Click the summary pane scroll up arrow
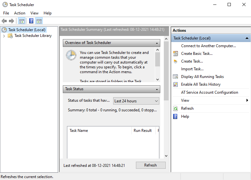 pos(166,39)
